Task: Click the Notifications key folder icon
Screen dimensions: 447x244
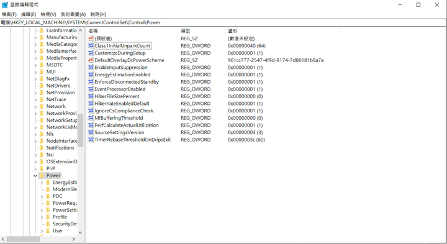Action: (42, 148)
